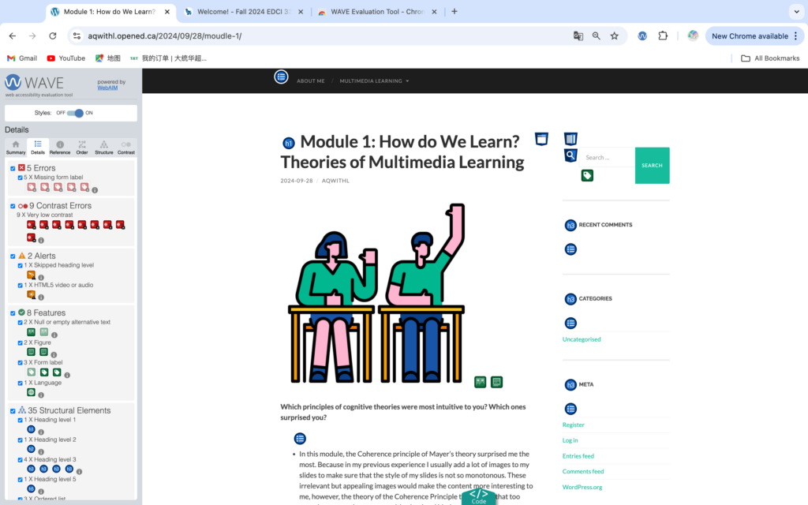Click the zoom magnifier icon in address bar
808x505 pixels.
point(597,36)
